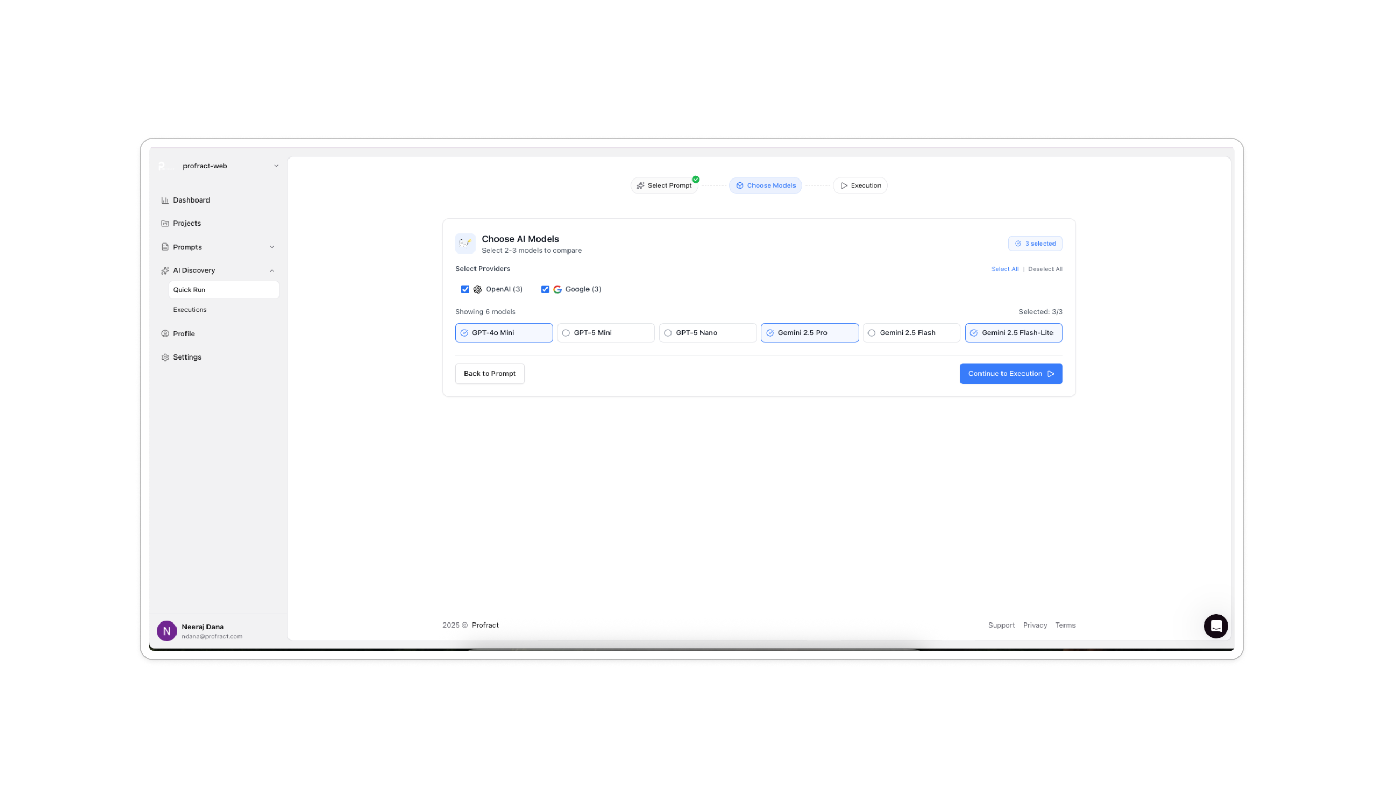Collapse the AI Discovery section
Image resolution: width=1384 pixels, height=802 pixels.
272,270
